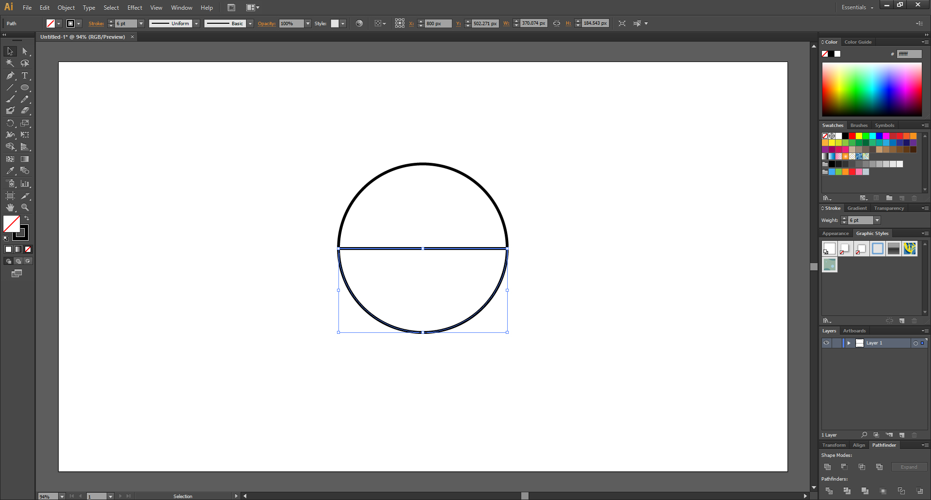The width and height of the screenshot is (931, 500).
Task: Open the Object menu
Action: click(66, 8)
